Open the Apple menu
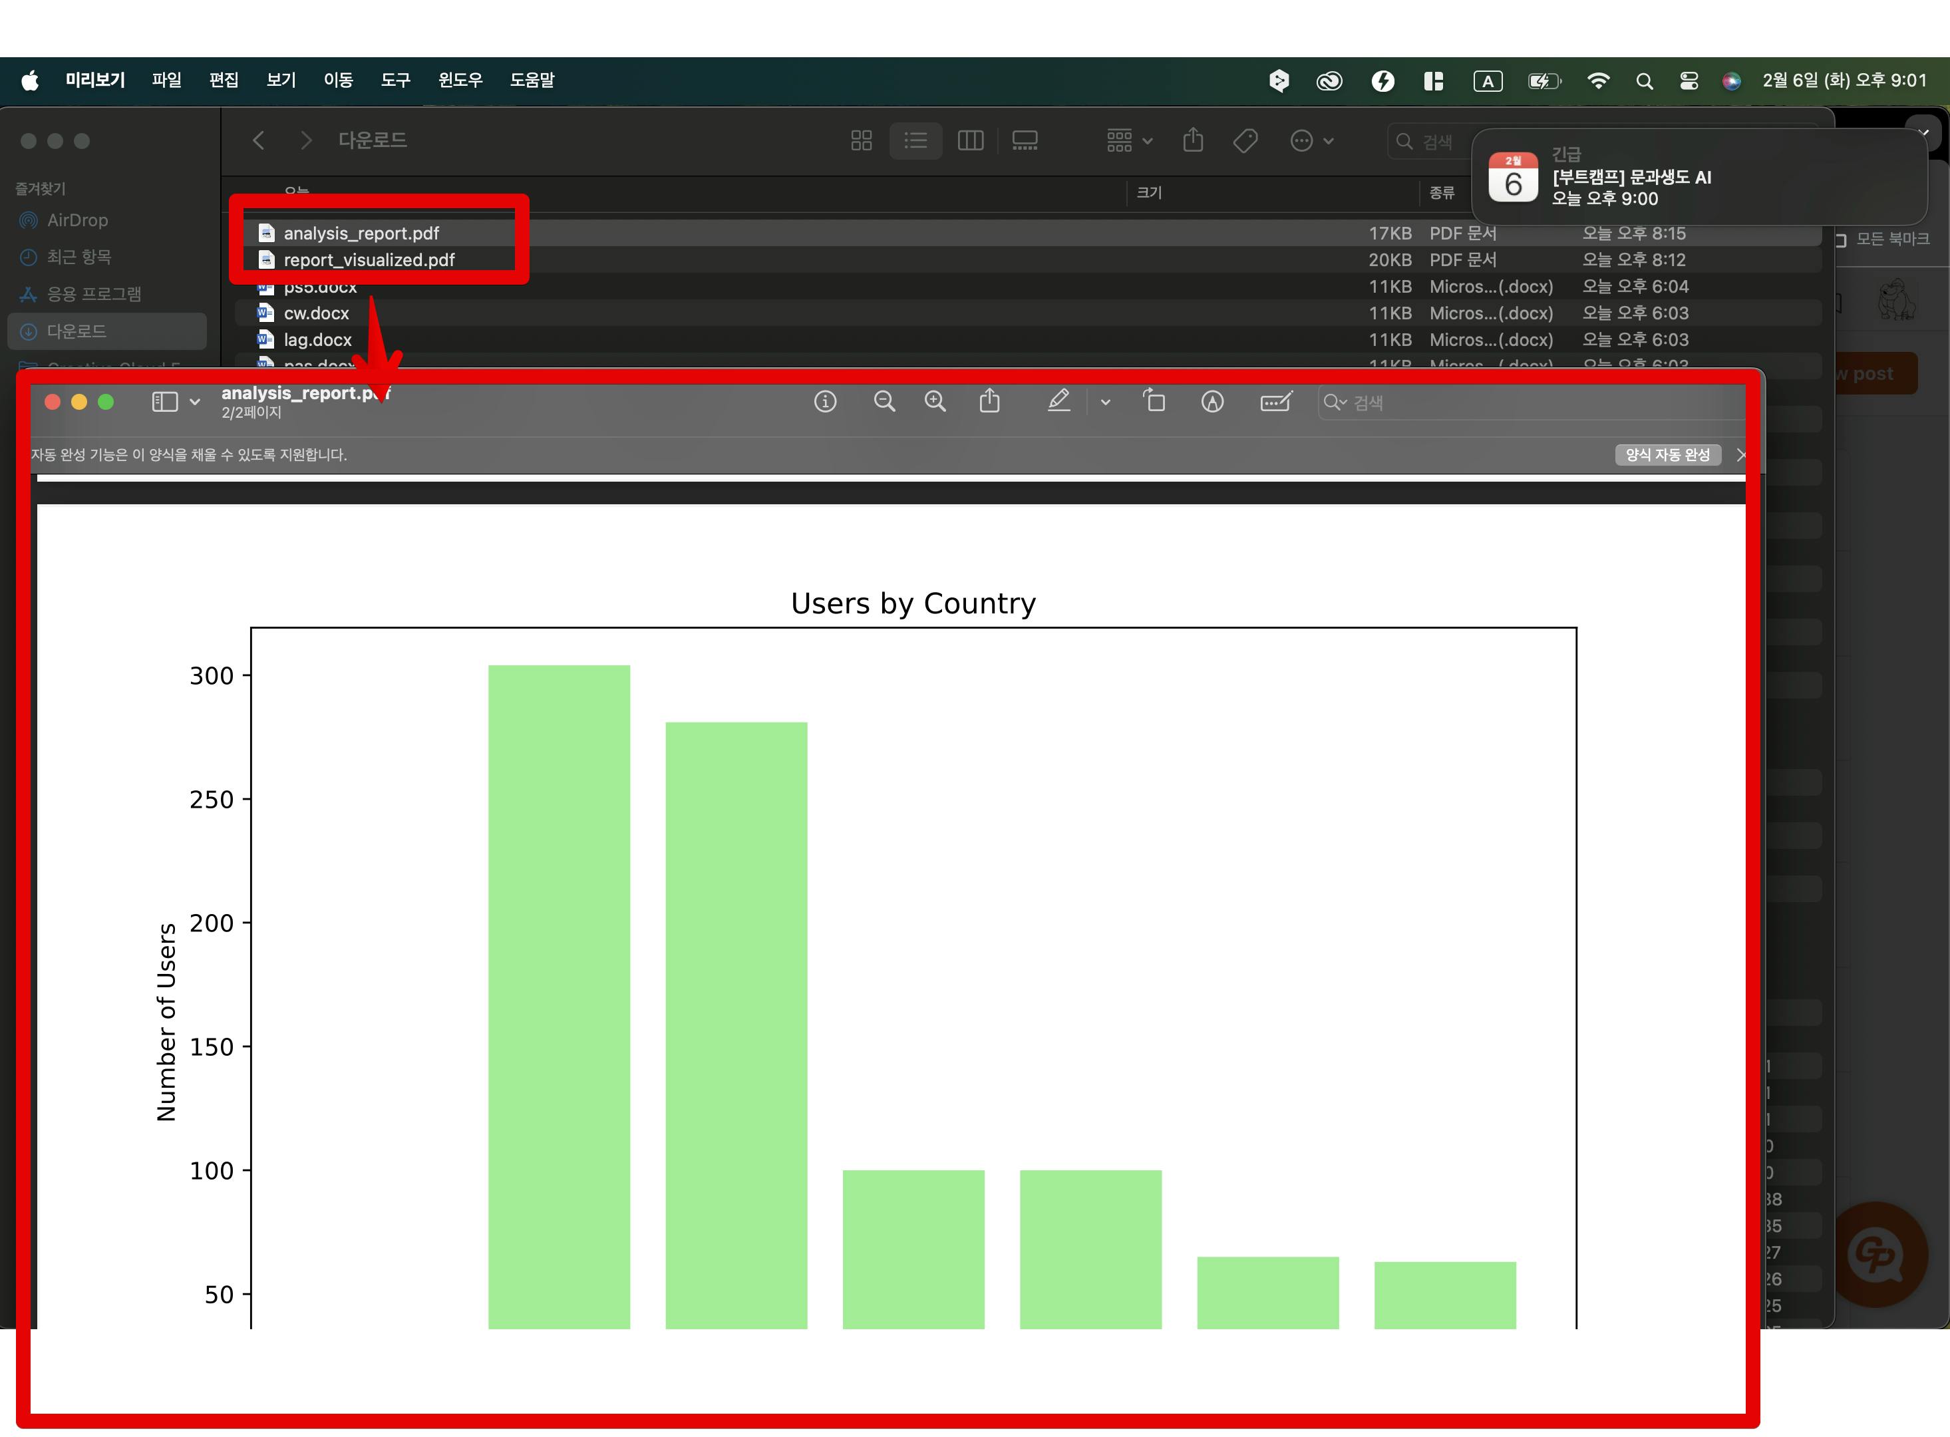The height and width of the screenshot is (1437, 1950). pos(29,81)
